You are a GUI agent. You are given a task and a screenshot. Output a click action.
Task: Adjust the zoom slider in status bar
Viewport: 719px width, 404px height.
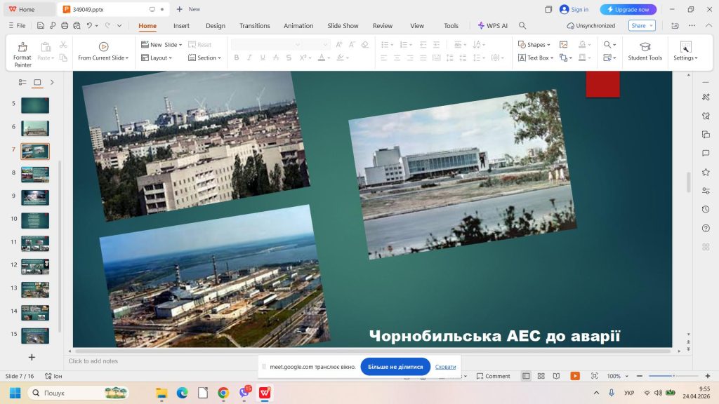coord(674,376)
